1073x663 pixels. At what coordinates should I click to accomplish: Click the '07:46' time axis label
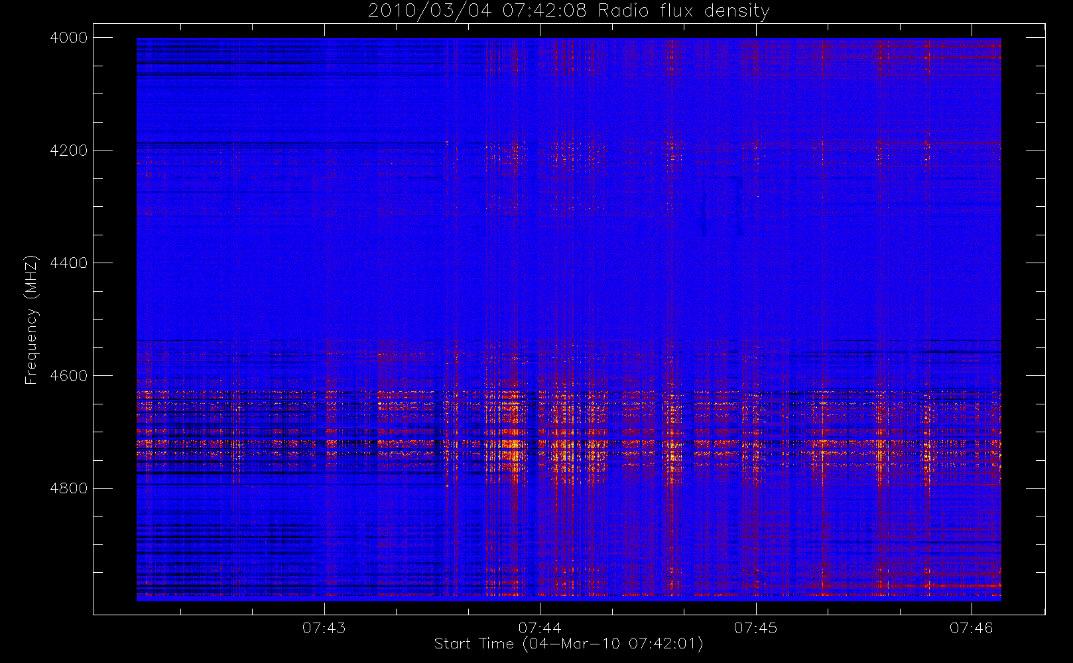coord(972,628)
